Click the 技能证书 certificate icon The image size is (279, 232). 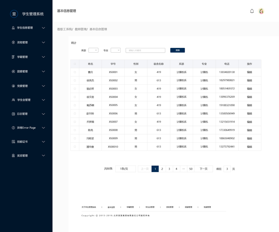click(x=13, y=142)
